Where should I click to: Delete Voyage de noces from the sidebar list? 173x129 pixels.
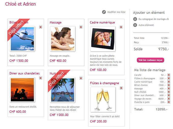(x=169, y=99)
